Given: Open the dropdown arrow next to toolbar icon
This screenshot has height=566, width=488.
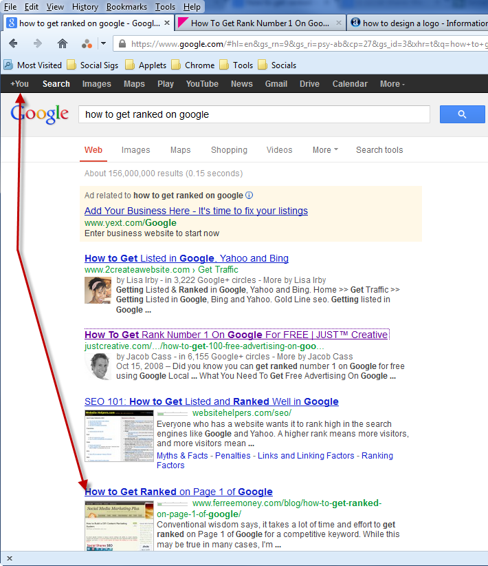Looking at the screenshot, I should pos(103,43).
